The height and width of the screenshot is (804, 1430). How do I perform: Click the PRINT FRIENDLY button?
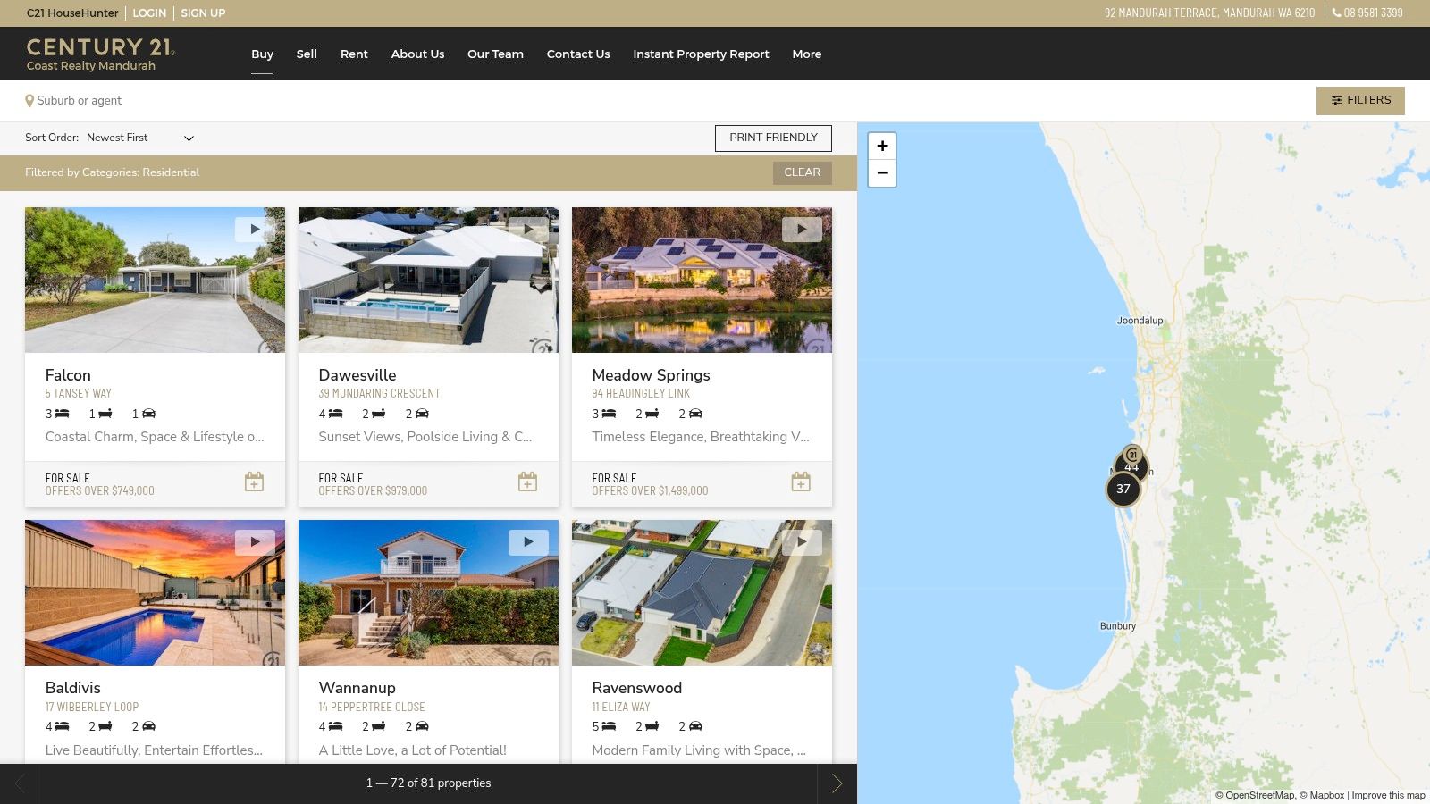(x=773, y=138)
